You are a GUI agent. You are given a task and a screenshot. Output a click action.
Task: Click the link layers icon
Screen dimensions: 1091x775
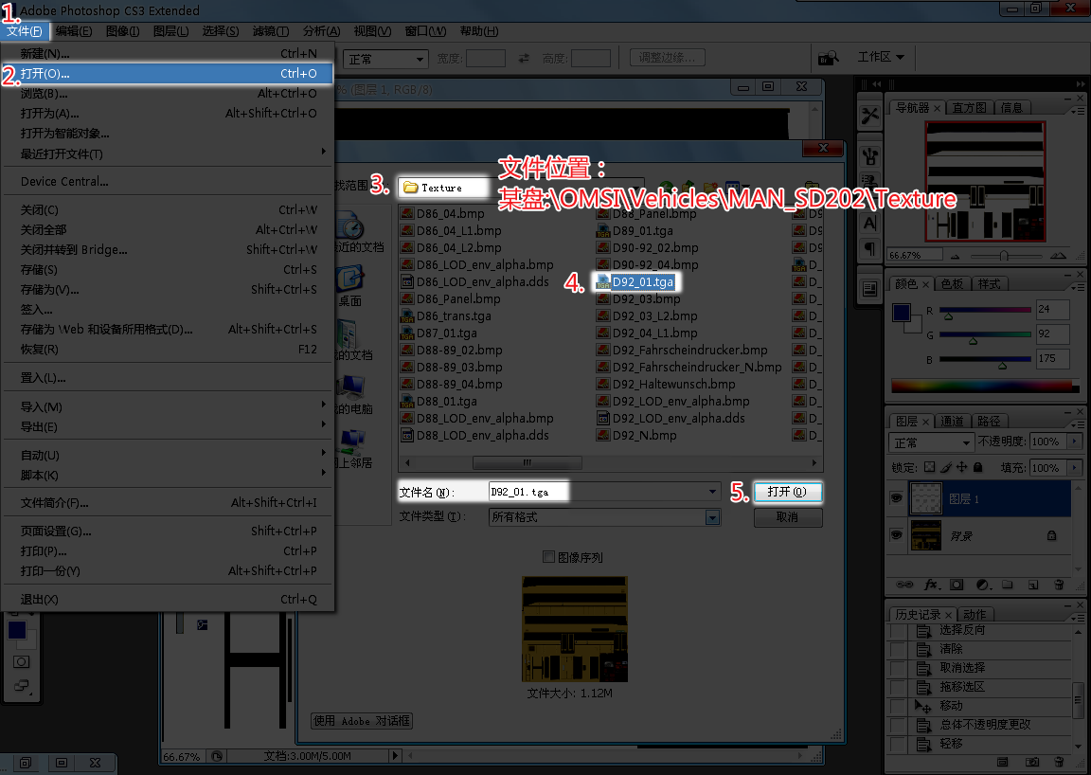coord(903,585)
